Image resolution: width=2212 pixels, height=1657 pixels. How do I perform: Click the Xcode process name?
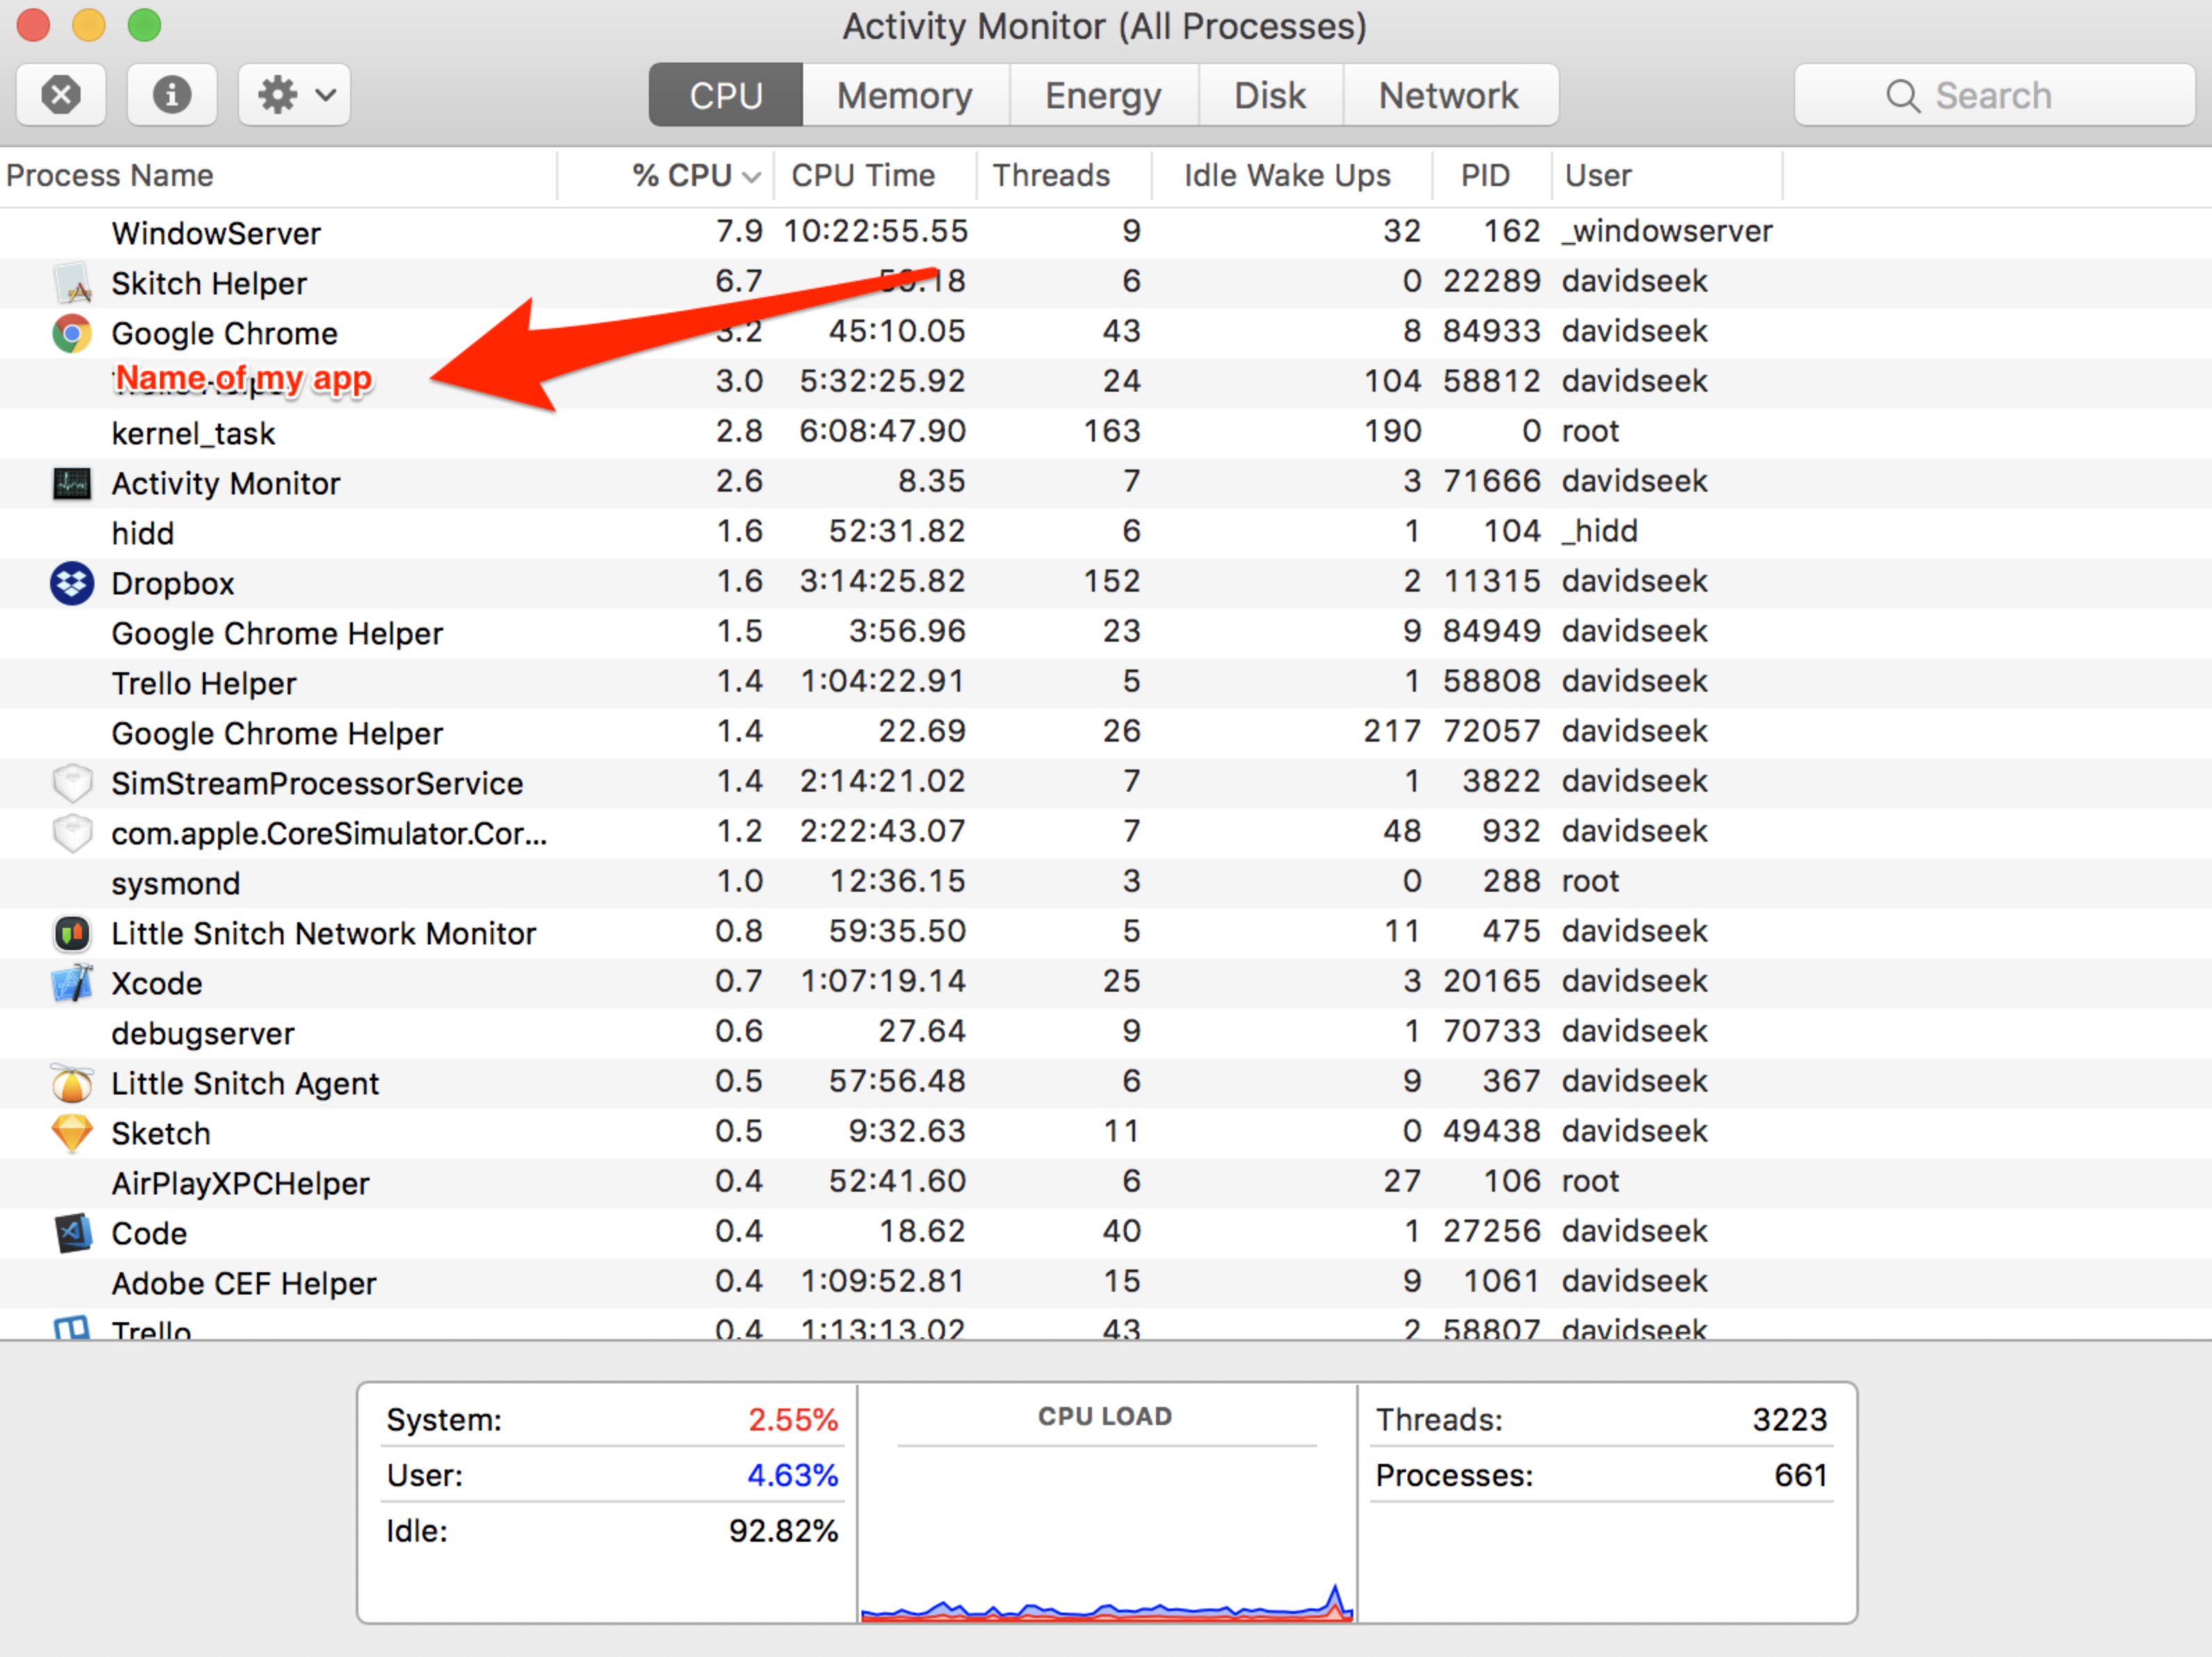tap(157, 983)
